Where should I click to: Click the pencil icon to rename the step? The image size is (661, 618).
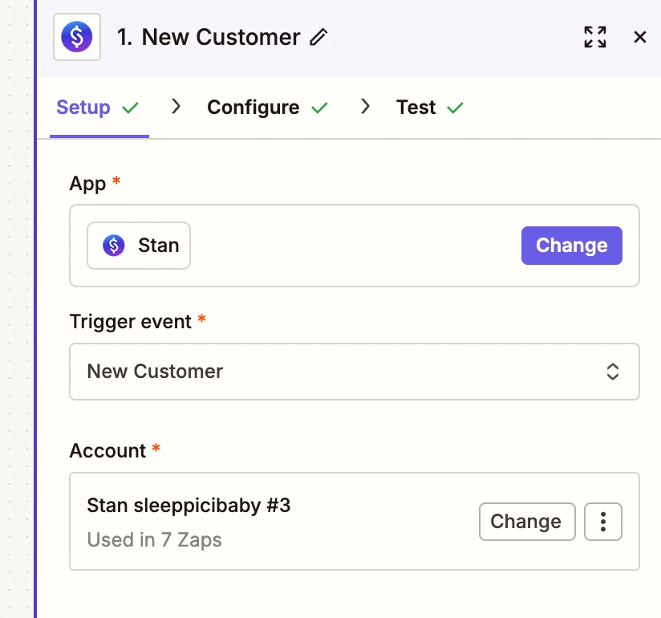click(x=319, y=37)
